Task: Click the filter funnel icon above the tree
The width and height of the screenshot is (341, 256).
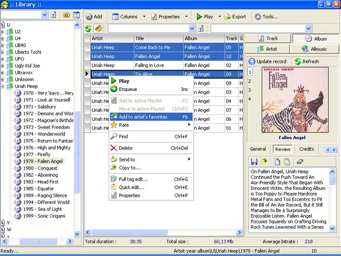Action: 54,15
